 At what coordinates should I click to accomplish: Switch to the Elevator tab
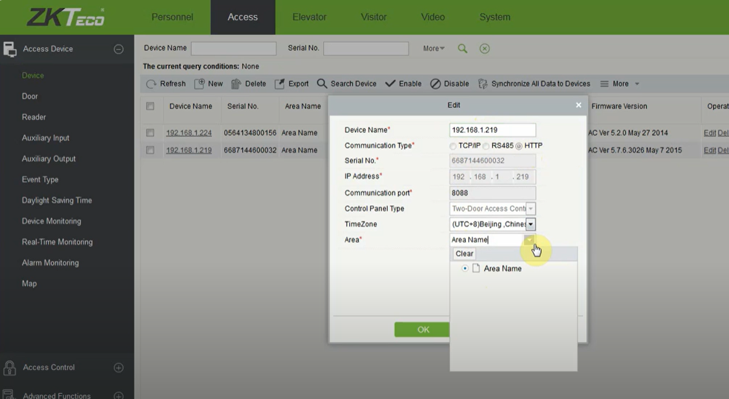[309, 17]
